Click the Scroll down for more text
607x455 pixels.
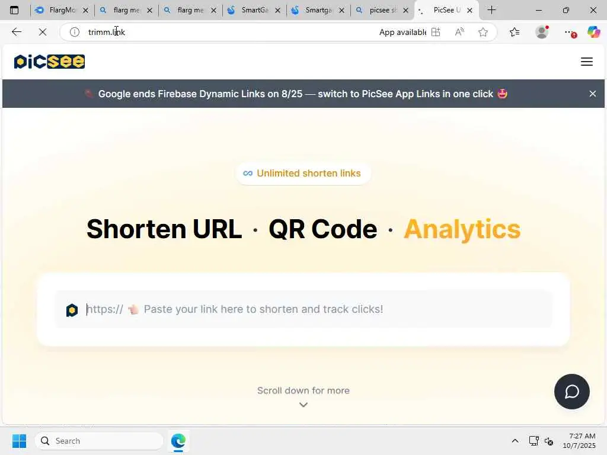click(303, 390)
